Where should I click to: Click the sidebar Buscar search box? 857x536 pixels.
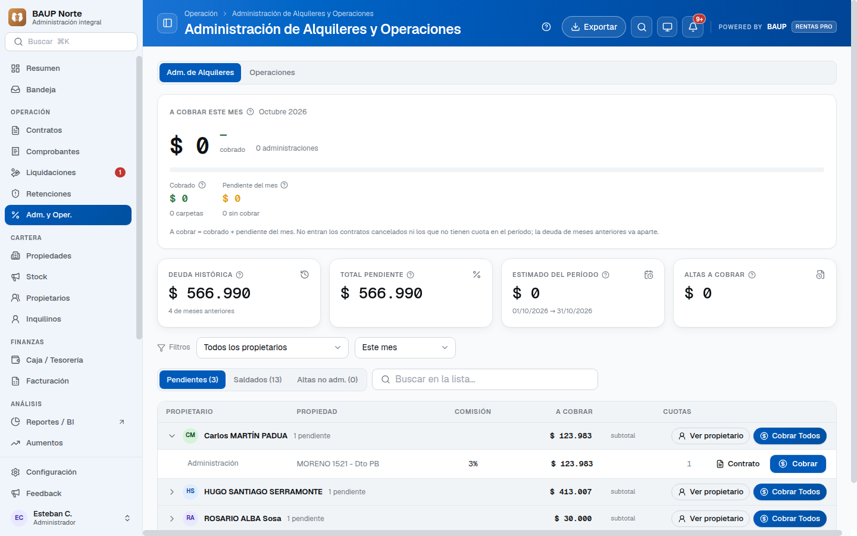coord(71,42)
